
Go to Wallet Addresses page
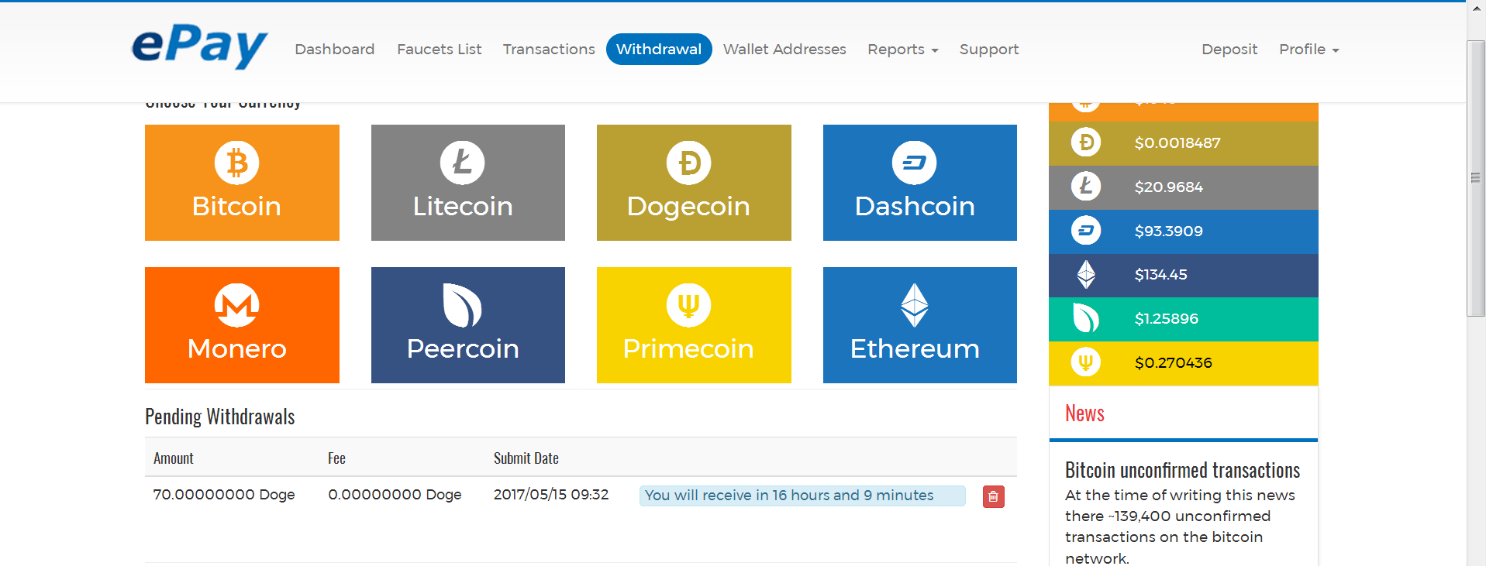click(784, 50)
